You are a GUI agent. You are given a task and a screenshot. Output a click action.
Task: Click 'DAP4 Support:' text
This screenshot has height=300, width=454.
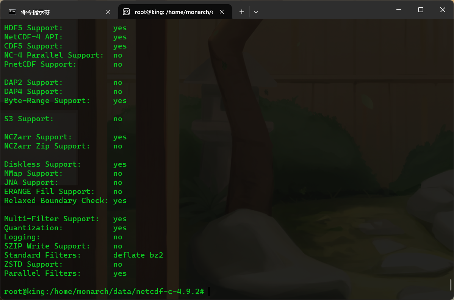(x=33, y=92)
